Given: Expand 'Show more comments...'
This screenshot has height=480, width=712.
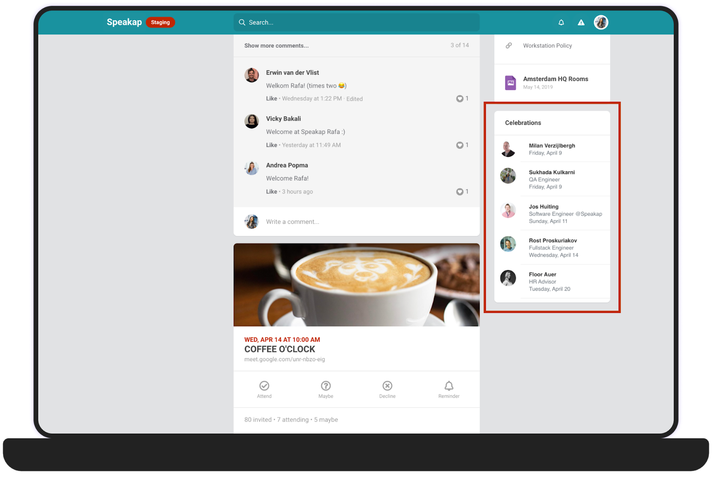Looking at the screenshot, I should [276, 45].
